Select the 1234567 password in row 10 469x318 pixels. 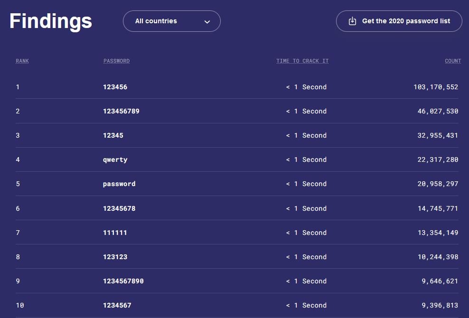(117, 306)
